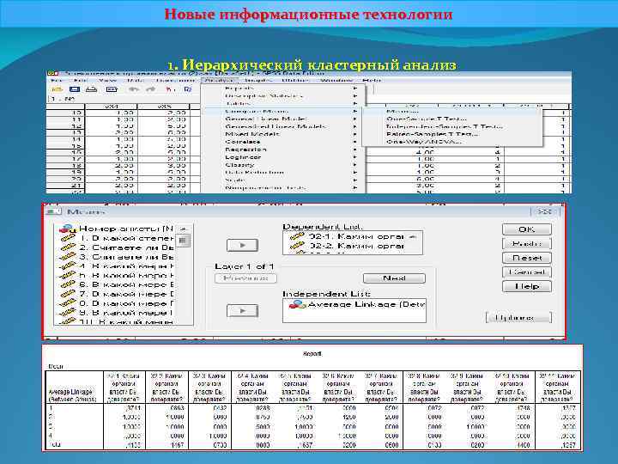The height and width of the screenshot is (464, 618).
Task: Open the Window menu in SPSS
Action: pyautogui.click(x=336, y=80)
